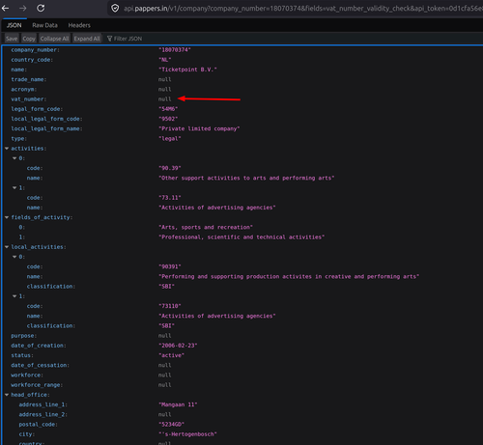
Task: Expand All JSON nodes
Action: (87, 39)
